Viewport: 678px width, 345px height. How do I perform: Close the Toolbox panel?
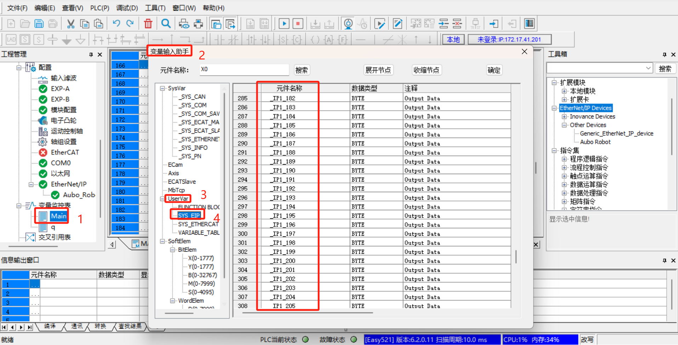(673, 54)
